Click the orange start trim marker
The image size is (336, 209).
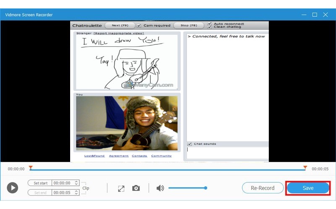click(31, 168)
